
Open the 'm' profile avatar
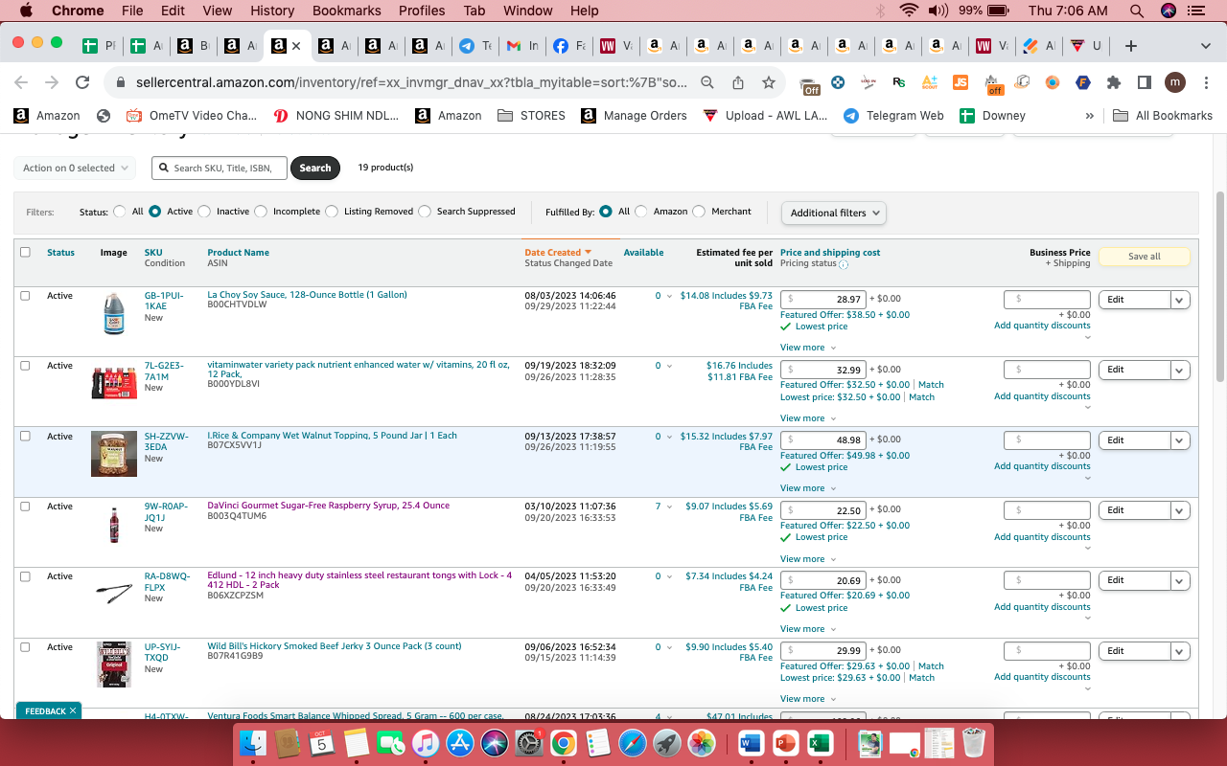click(x=1175, y=82)
